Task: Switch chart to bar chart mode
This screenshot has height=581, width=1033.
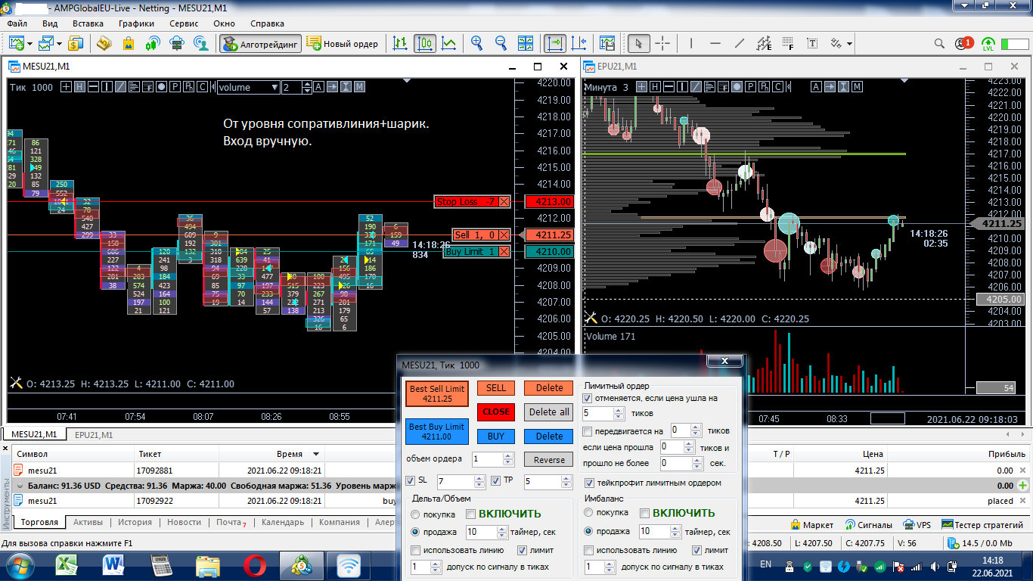Action: coord(401,44)
